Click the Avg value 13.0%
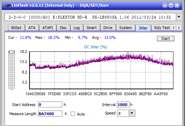The height and width of the screenshot is (126, 185). [110, 37]
